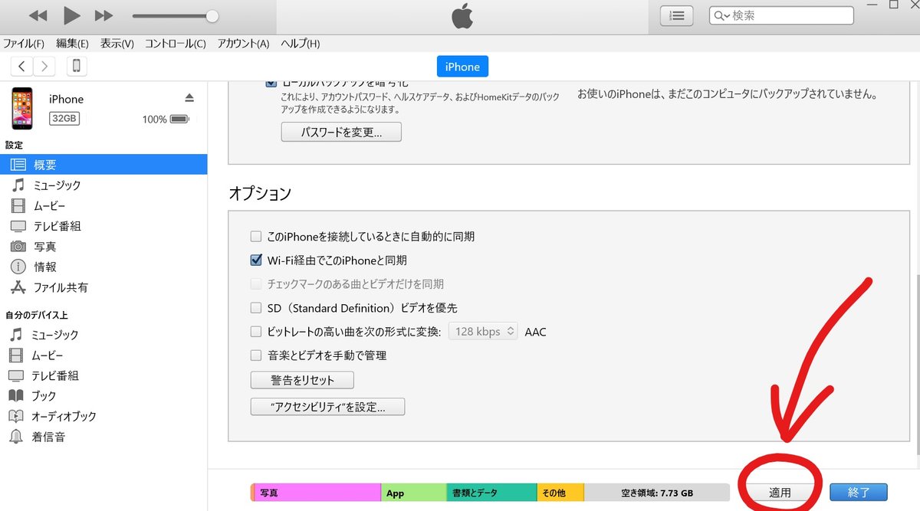Viewport: 920px width, 511px height.
Task: Click パスワードを変更... button
Action: coord(341,133)
